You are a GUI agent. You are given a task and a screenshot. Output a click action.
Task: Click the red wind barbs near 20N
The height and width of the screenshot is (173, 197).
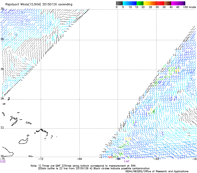click(x=110, y=157)
